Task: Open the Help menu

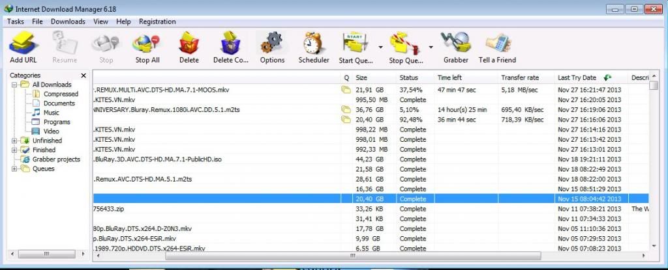Action: click(123, 21)
